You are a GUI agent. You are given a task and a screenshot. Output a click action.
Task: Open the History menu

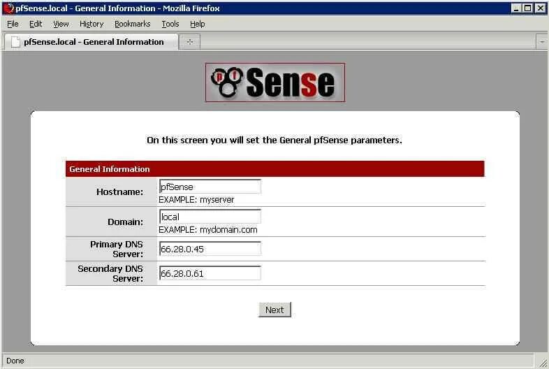coord(91,24)
